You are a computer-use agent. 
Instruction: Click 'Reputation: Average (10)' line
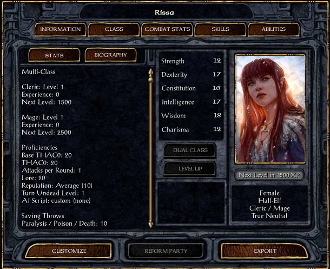pos(57,186)
